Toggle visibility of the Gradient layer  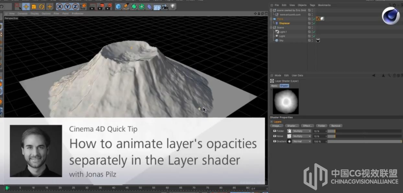[x=274, y=141]
